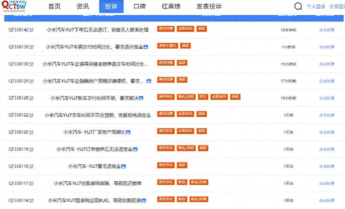345x209 pixels.
Task: Click 赔偿 tag in QT338117 row
Action: (182, 182)
